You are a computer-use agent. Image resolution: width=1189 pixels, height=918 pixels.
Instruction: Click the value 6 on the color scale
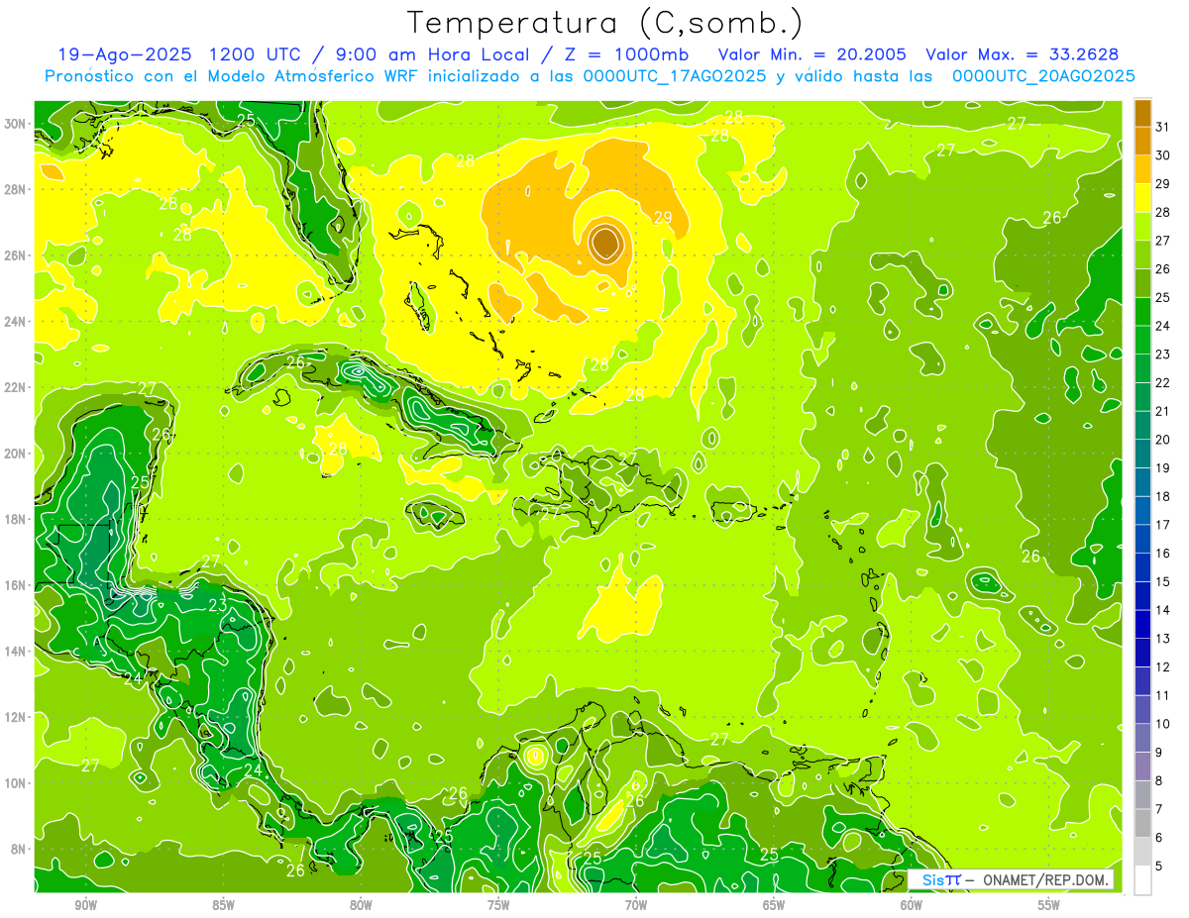(1159, 838)
